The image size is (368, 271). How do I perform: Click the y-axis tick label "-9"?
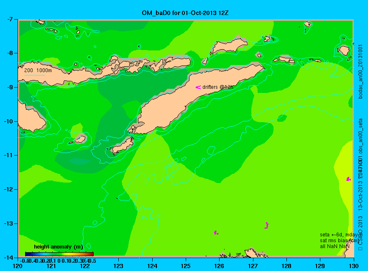pyautogui.click(x=9, y=87)
